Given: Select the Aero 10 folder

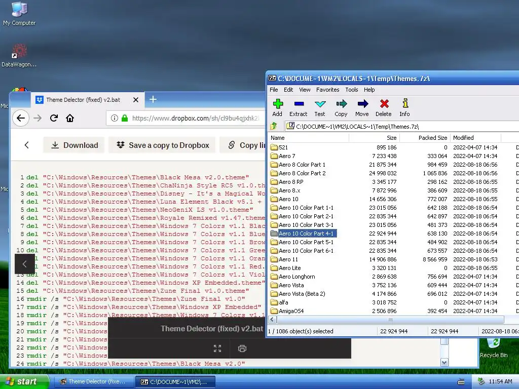Looking at the screenshot, I should (284, 199).
